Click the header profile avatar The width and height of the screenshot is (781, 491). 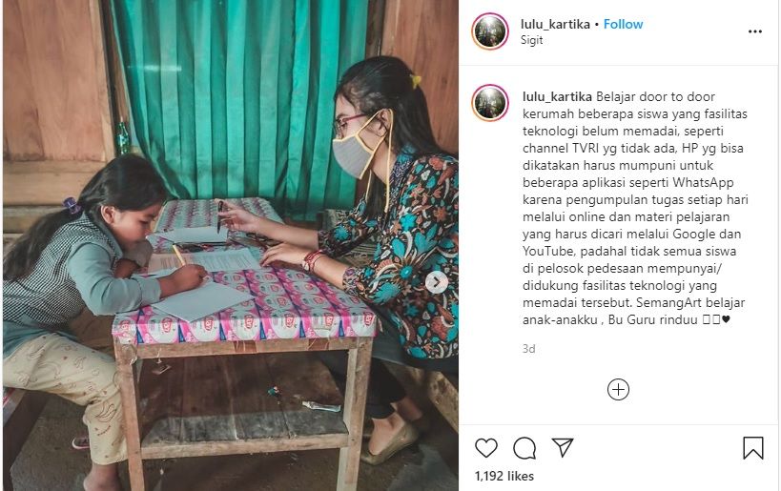click(490, 31)
